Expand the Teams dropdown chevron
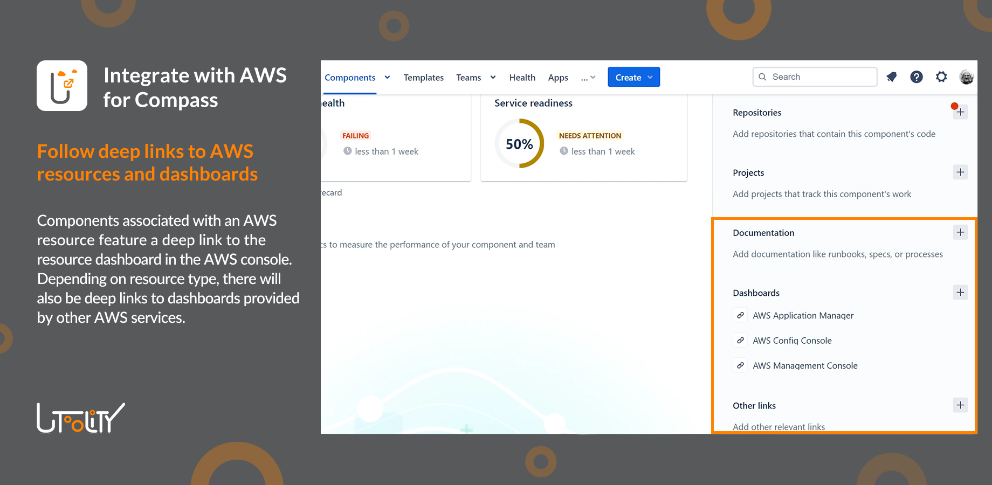 click(493, 78)
